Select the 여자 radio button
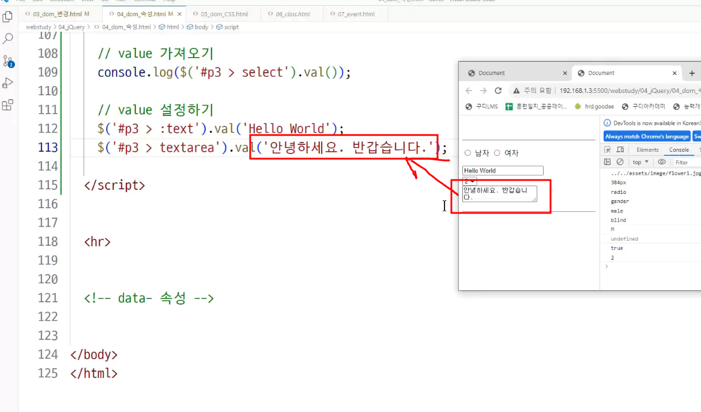The width and height of the screenshot is (701, 412). [x=497, y=153]
